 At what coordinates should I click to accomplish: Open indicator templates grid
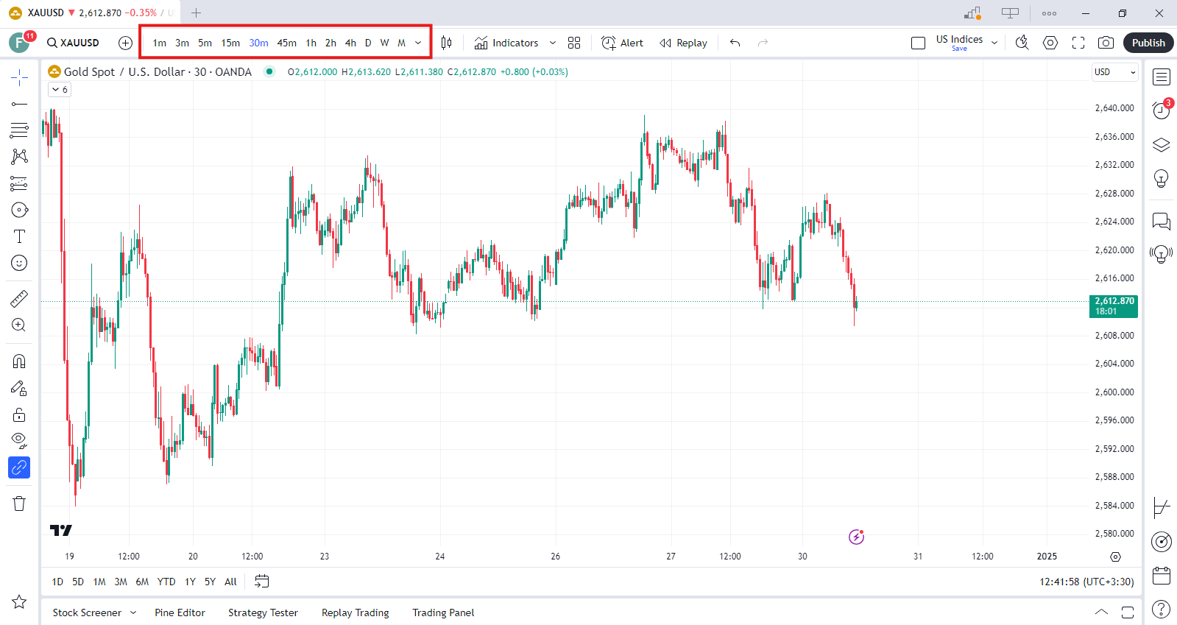(x=574, y=43)
